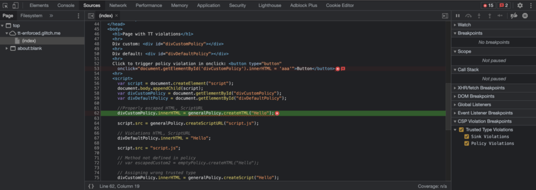Activate the inspect element picker icon

click(5, 5)
